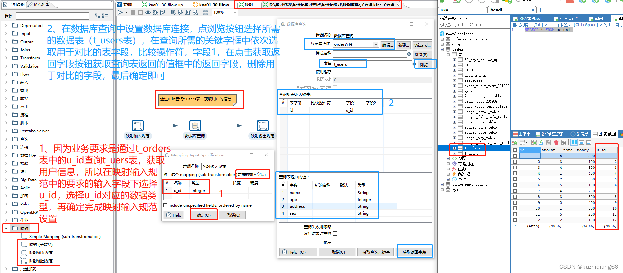Run the transformation with the play icon

pos(120,12)
